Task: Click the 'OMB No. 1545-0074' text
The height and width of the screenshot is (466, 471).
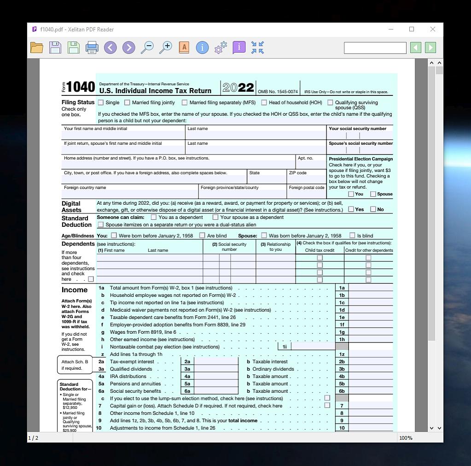Action: point(278,92)
